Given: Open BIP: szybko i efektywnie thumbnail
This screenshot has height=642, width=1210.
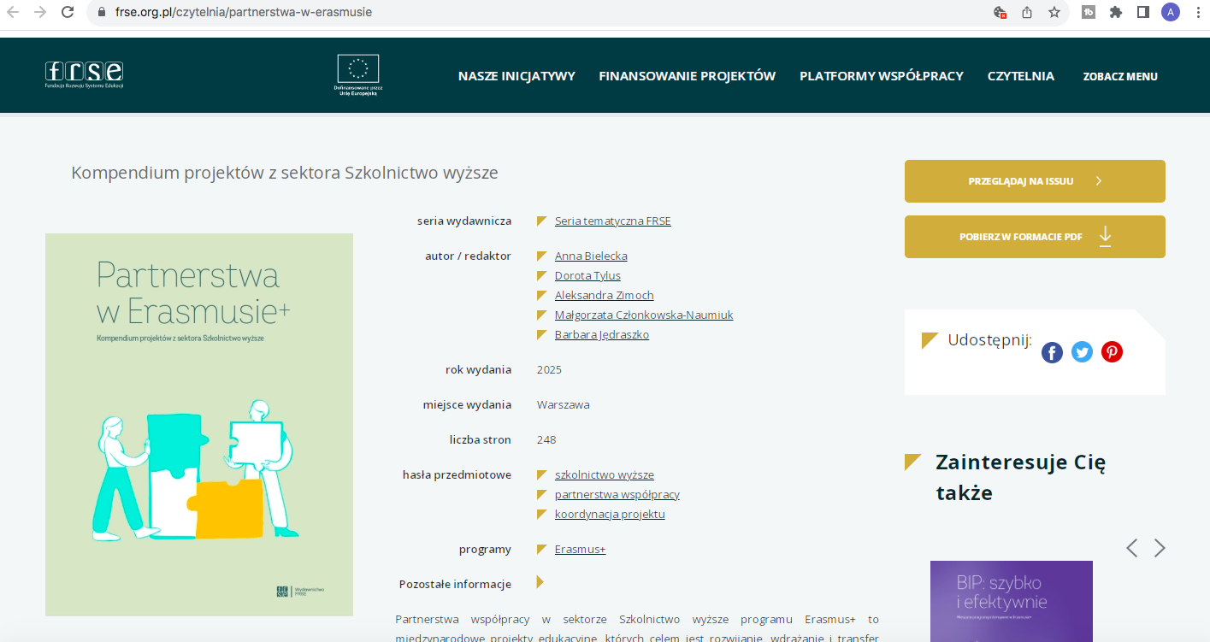Looking at the screenshot, I should [1011, 601].
